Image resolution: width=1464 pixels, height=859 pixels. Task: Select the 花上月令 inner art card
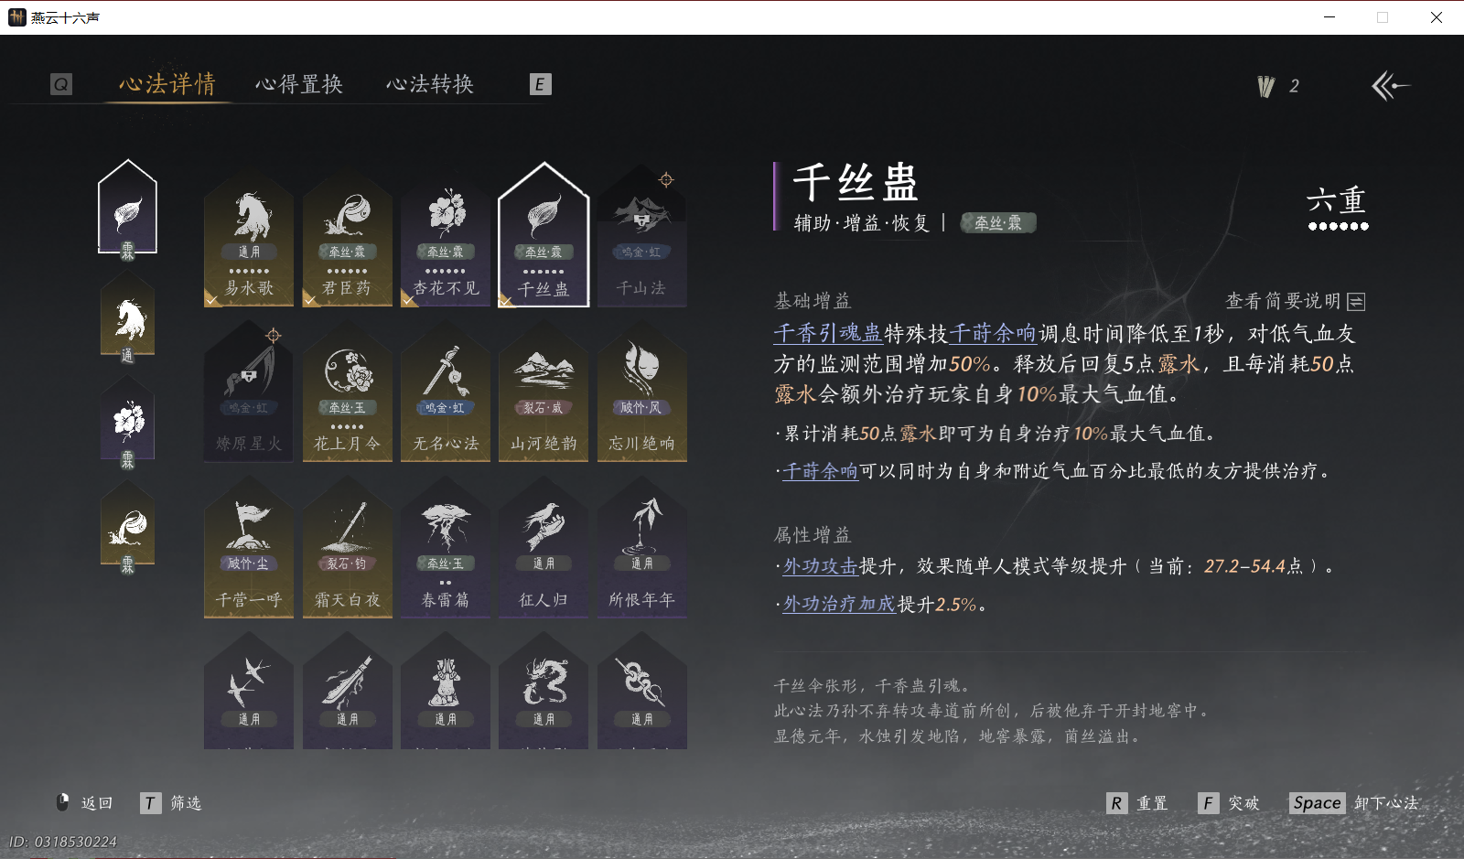[x=347, y=393]
